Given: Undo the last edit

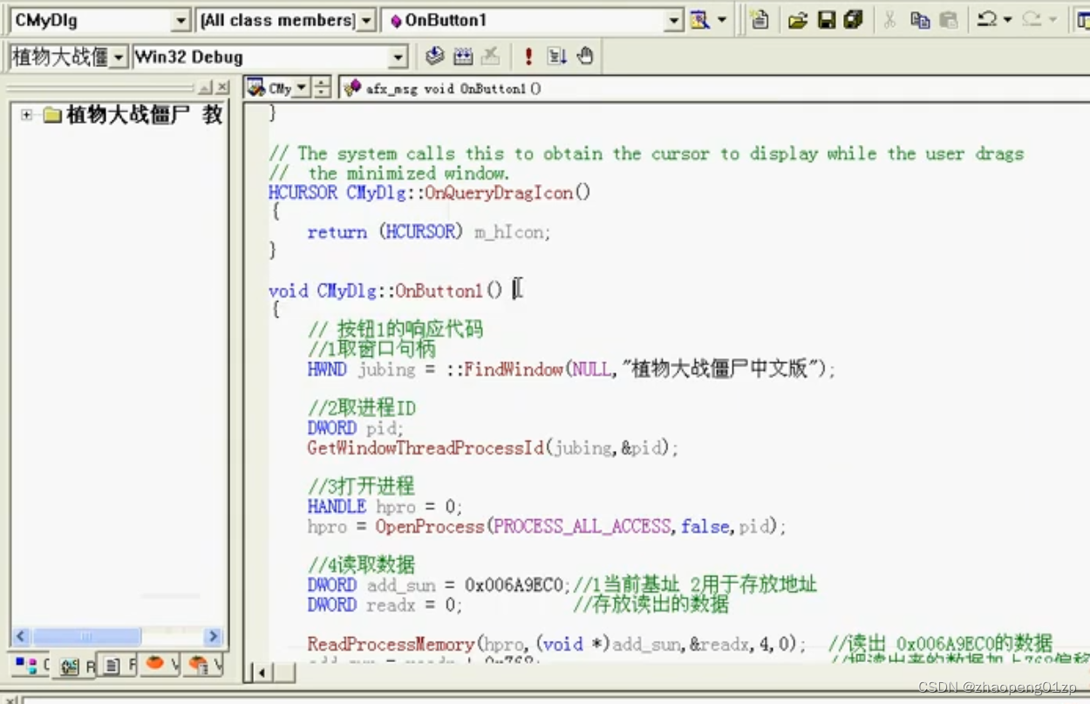Looking at the screenshot, I should [987, 20].
